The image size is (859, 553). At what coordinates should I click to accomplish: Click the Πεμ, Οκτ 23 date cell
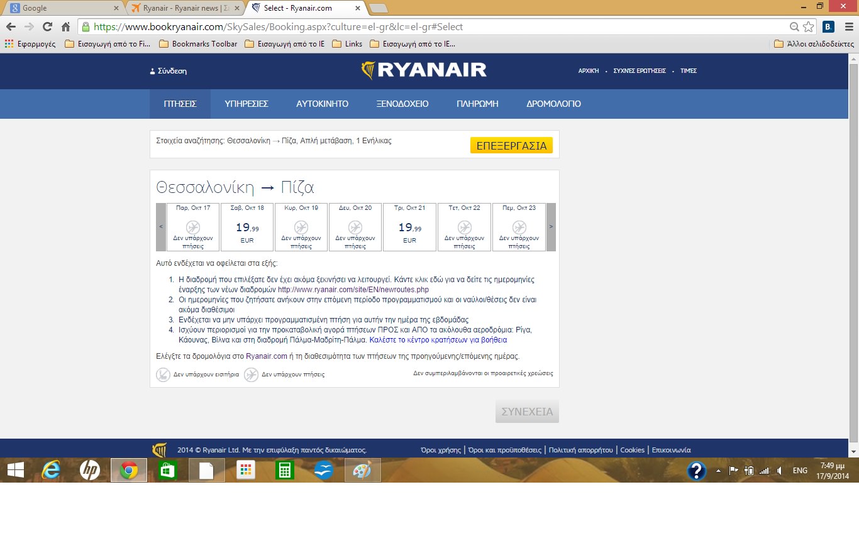pyautogui.click(x=519, y=227)
